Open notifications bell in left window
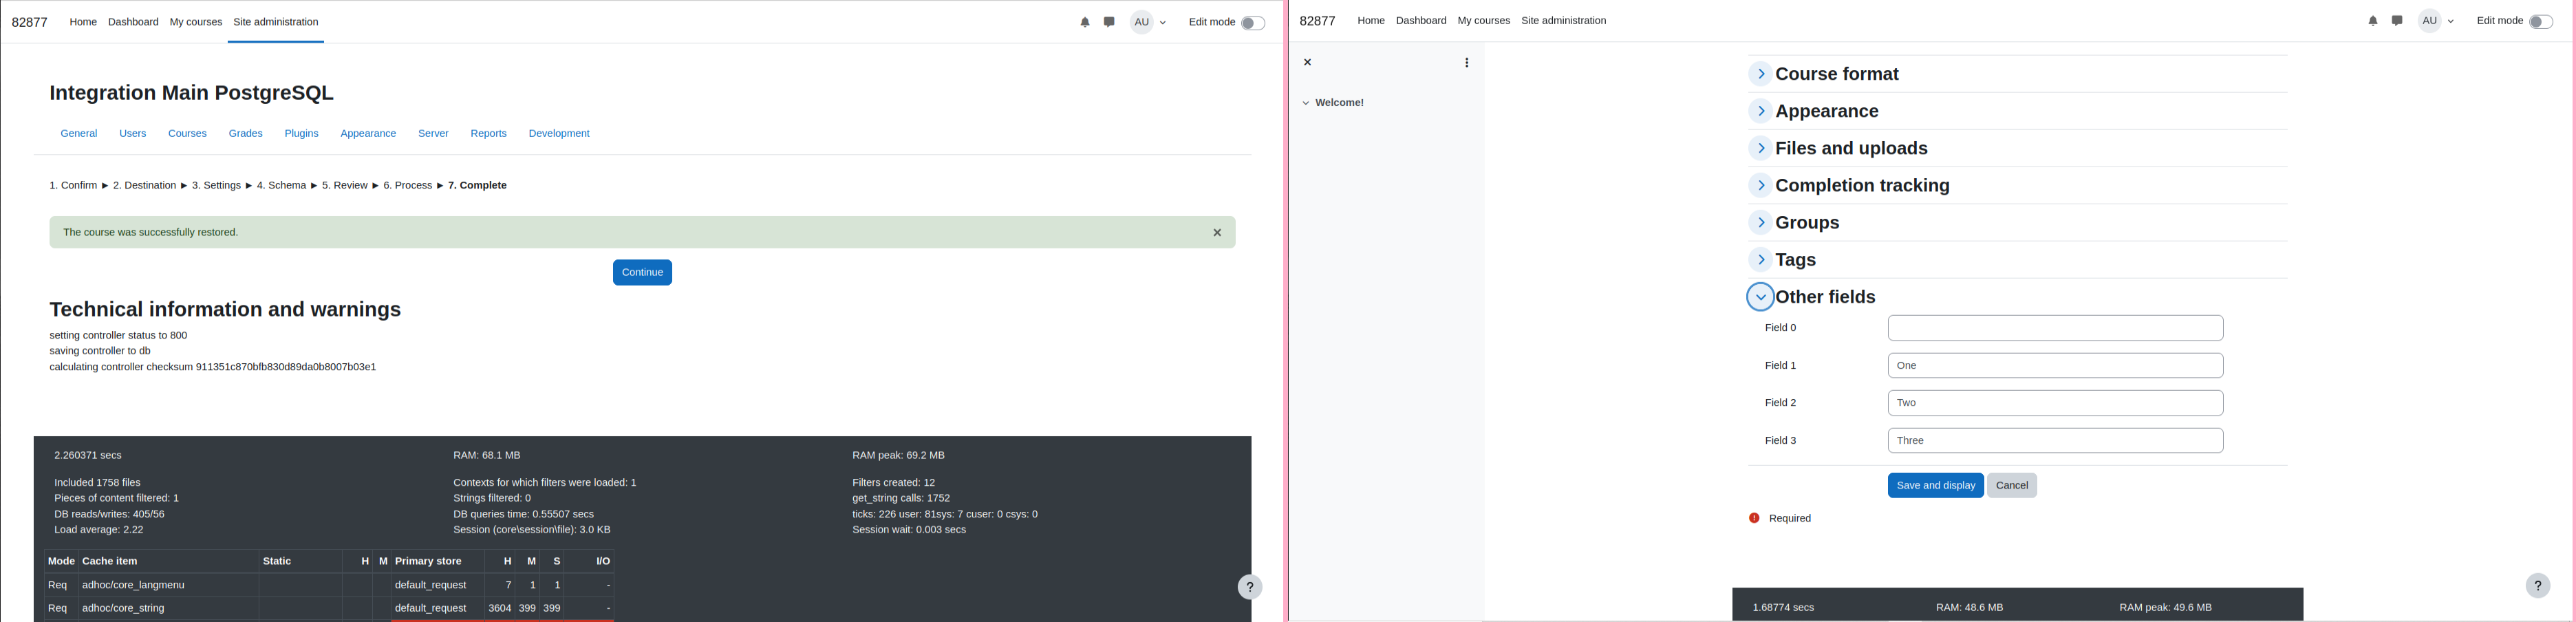Image resolution: width=2576 pixels, height=622 pixels. pos(1085,22)
